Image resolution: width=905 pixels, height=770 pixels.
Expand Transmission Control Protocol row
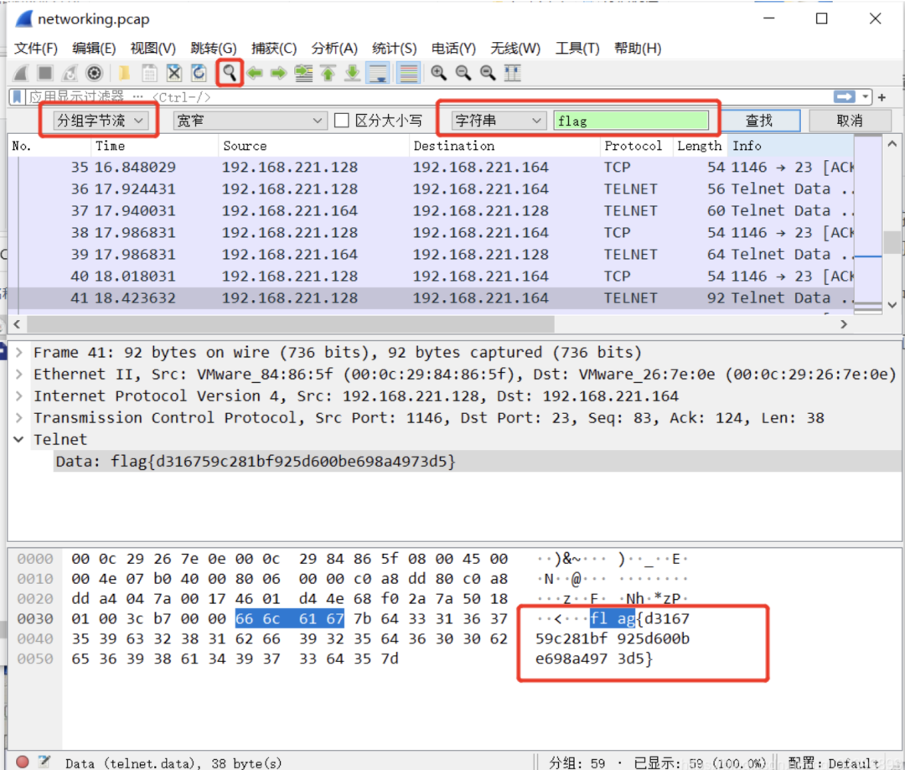(19, 418)
